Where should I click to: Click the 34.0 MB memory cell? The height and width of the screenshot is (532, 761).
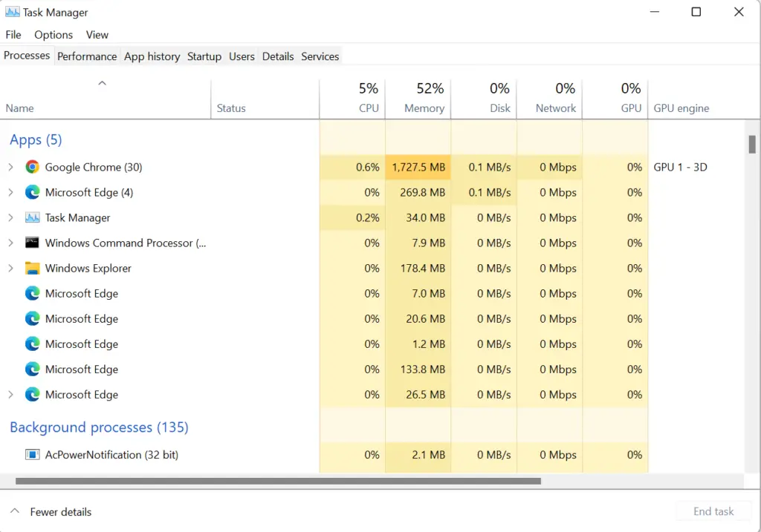(x=418, y=217)
